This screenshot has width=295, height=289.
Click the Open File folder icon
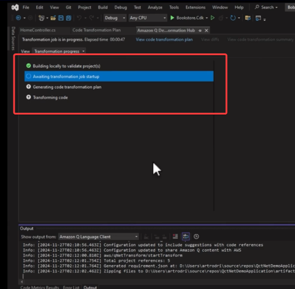[x=53, y=18]
